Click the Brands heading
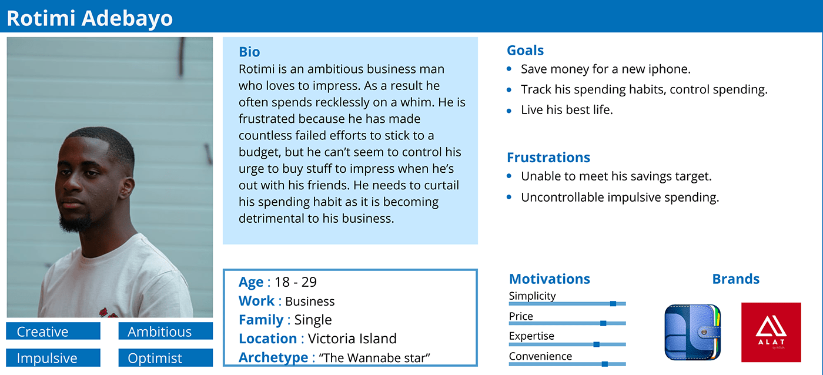 click(x=736, y=279)
